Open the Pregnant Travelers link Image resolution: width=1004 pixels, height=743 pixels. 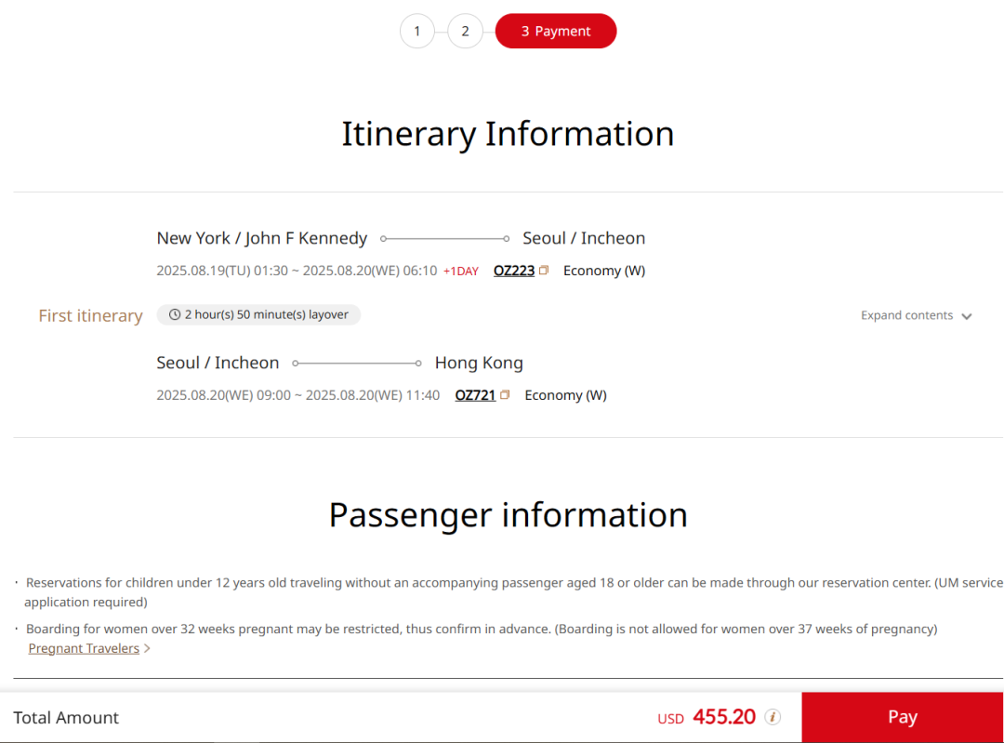[84, 648]
